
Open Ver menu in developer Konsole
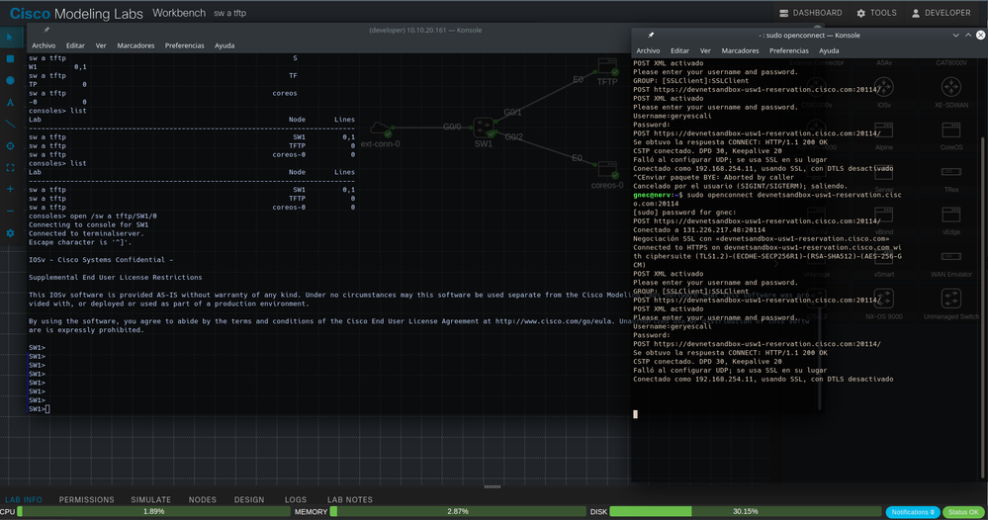point(101,45)
